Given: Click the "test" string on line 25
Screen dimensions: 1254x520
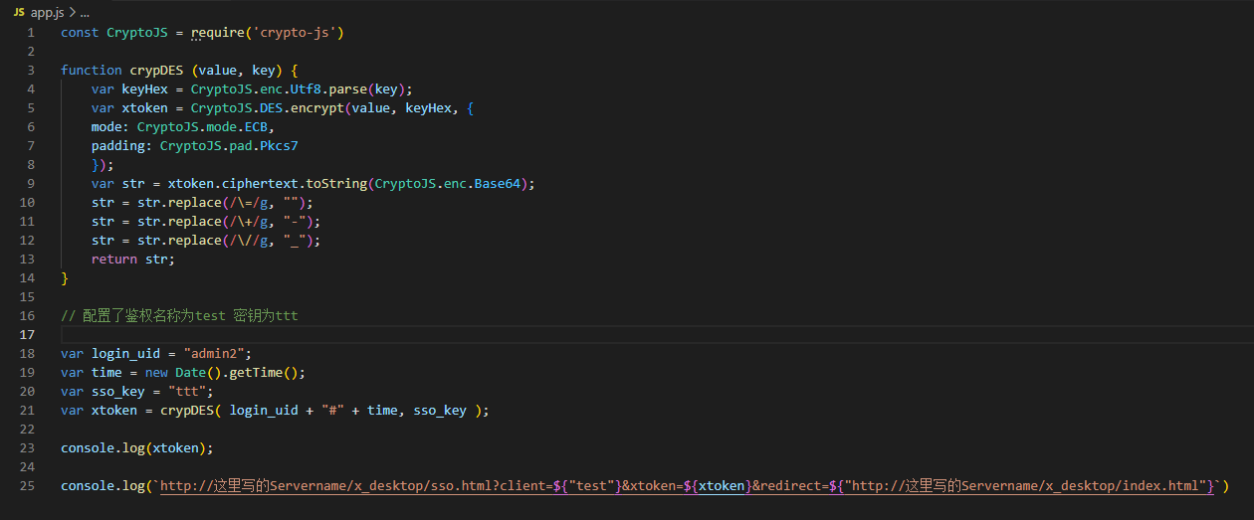Looking at the screenshot, I should tap(592, 486).
